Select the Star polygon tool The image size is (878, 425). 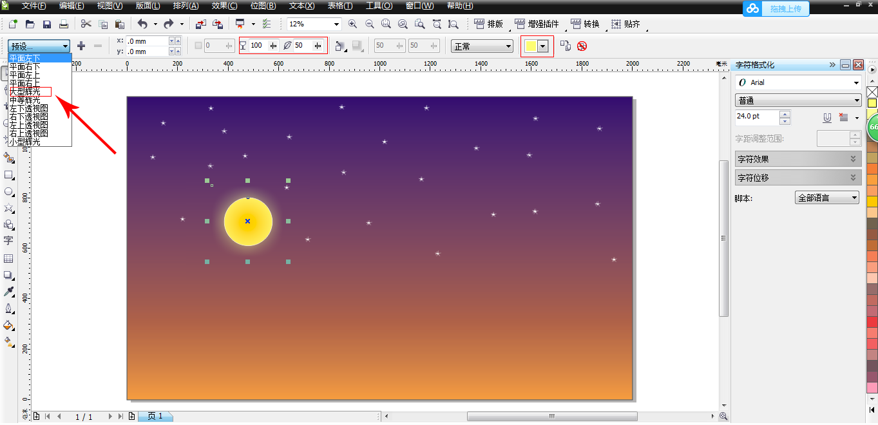[x=9, y=208]
